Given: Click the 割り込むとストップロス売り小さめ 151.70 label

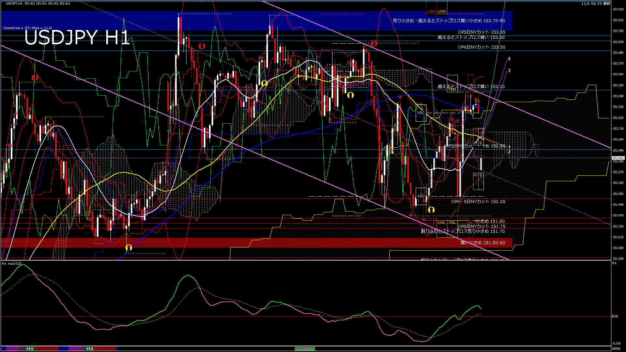Looking at the screenshot, I should 463,231.
